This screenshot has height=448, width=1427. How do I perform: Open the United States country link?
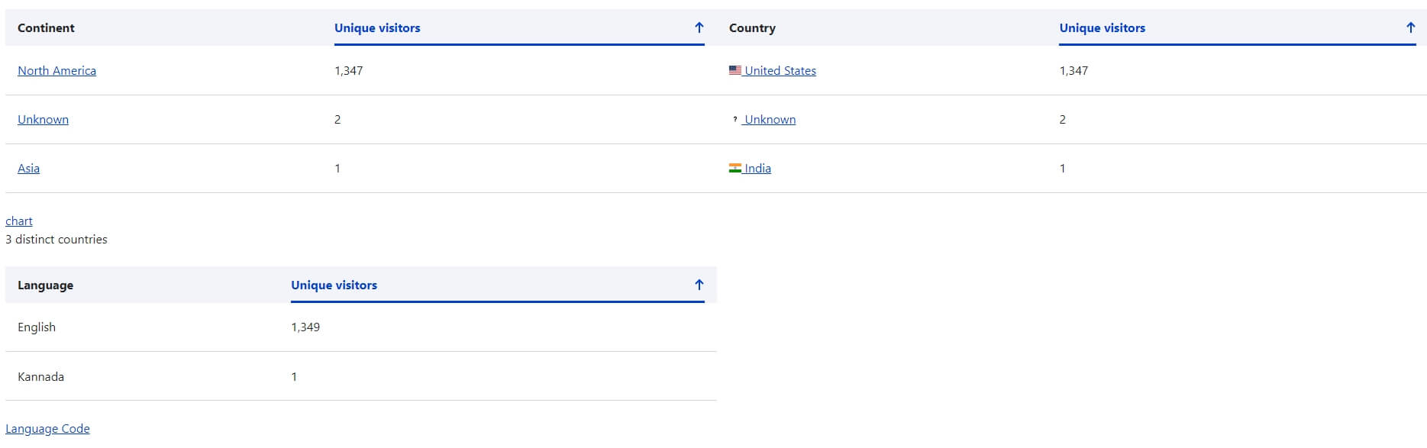tap(780, 71)
